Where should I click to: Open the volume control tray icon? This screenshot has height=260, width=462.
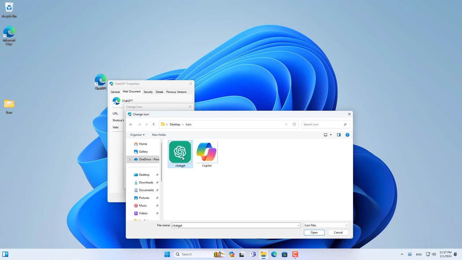[x=434, y=254]
